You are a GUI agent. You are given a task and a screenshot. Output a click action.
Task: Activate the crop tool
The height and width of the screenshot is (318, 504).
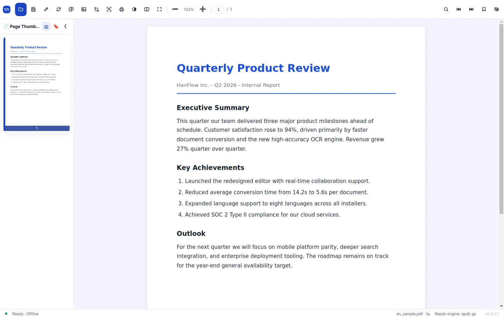[x=96, y=9]
